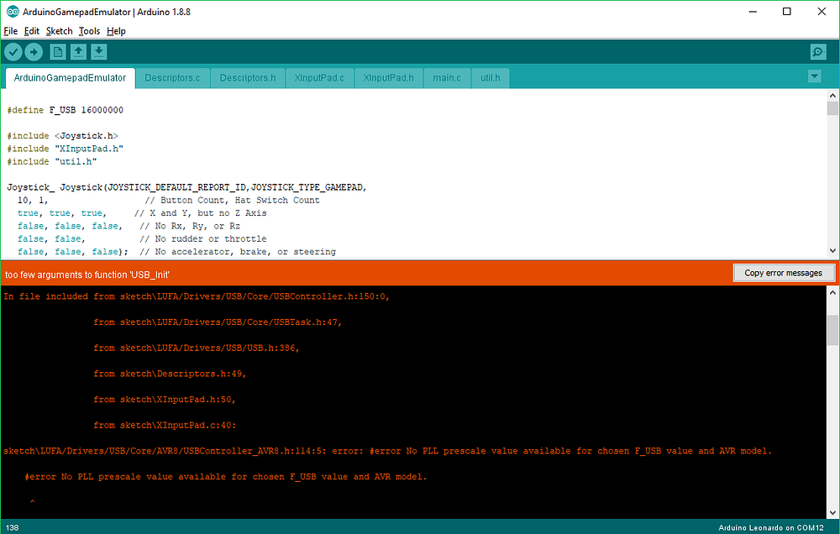840x534 pixels.
Task: Maximize the Arduino IDE window
Action: (786, 11)
